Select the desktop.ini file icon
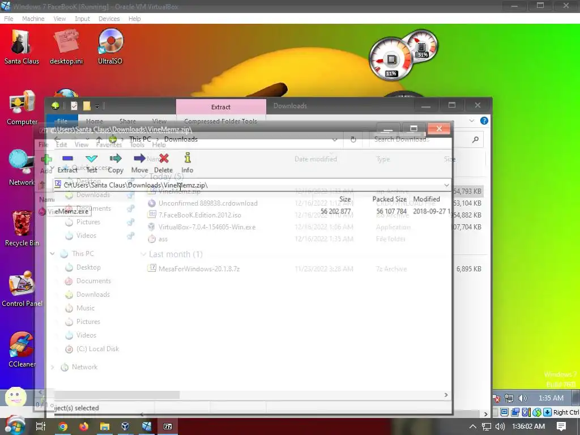Viewport: 580px width, 435px height. click(67, 47)
